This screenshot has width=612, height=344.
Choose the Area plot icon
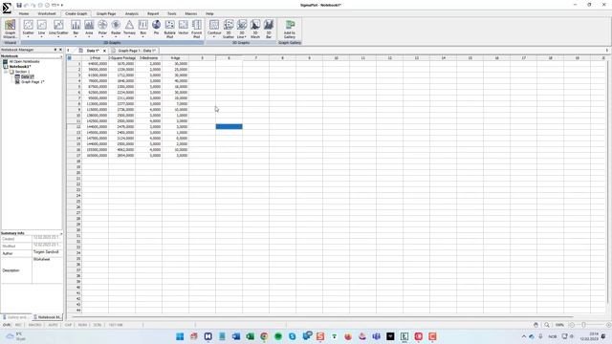point(89,28)
